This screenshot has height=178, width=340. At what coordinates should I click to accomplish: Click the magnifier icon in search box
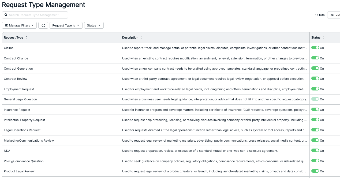point(6,15)
